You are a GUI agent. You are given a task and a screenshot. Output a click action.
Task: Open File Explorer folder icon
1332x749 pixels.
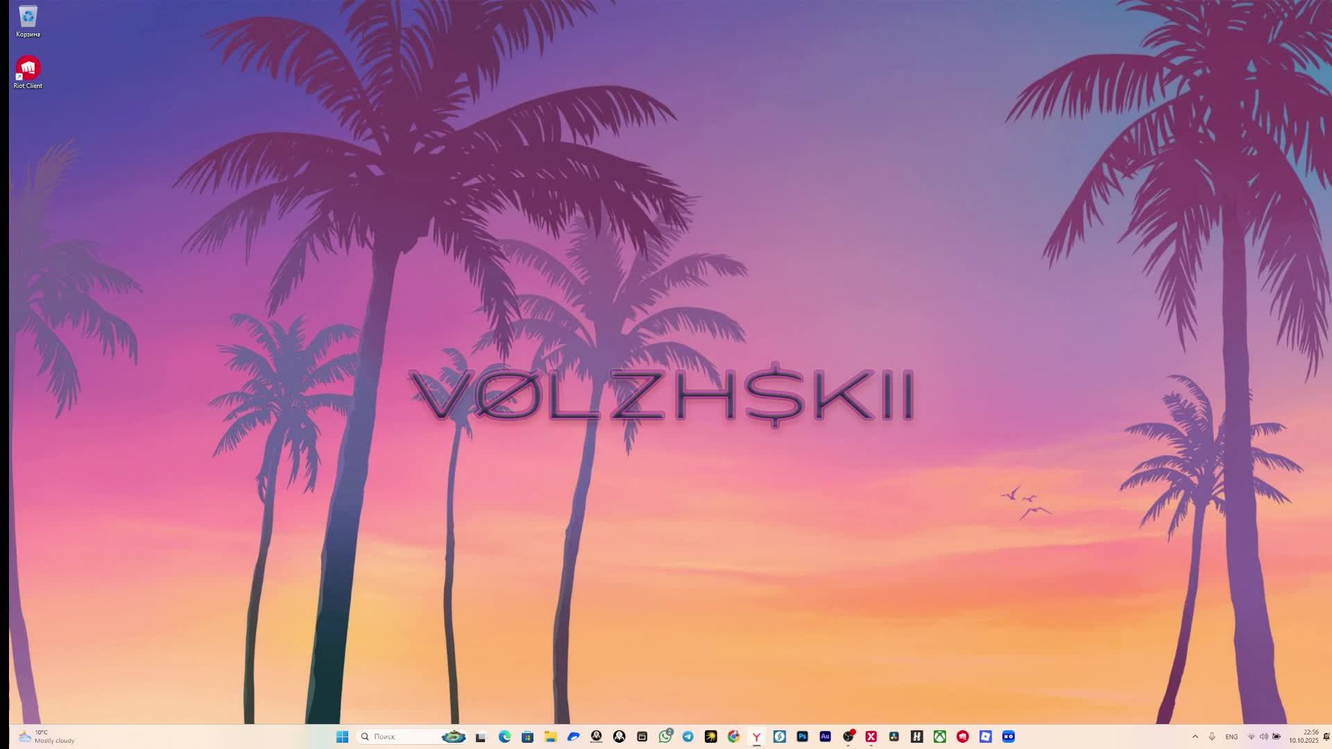(550, 737)
